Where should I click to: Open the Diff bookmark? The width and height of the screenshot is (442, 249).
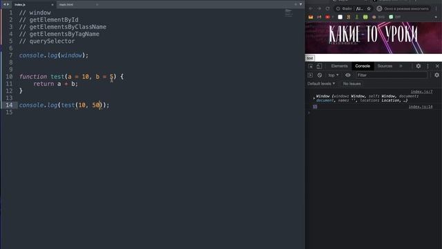tap(394, 17)
